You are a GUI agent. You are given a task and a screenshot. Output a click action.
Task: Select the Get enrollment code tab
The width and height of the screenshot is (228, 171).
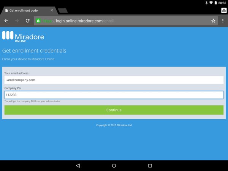pyautogui.click(x=29, y=11)
